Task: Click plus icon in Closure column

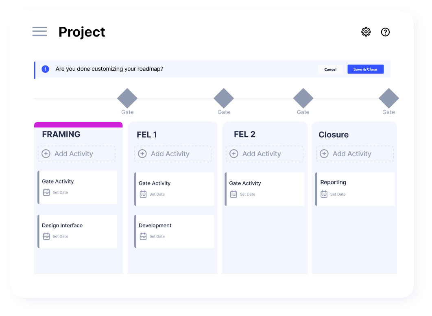Action: [324, 154]
